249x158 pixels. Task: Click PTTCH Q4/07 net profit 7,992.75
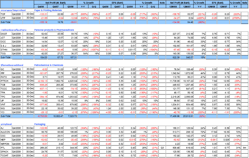click(x=55, y=81)
